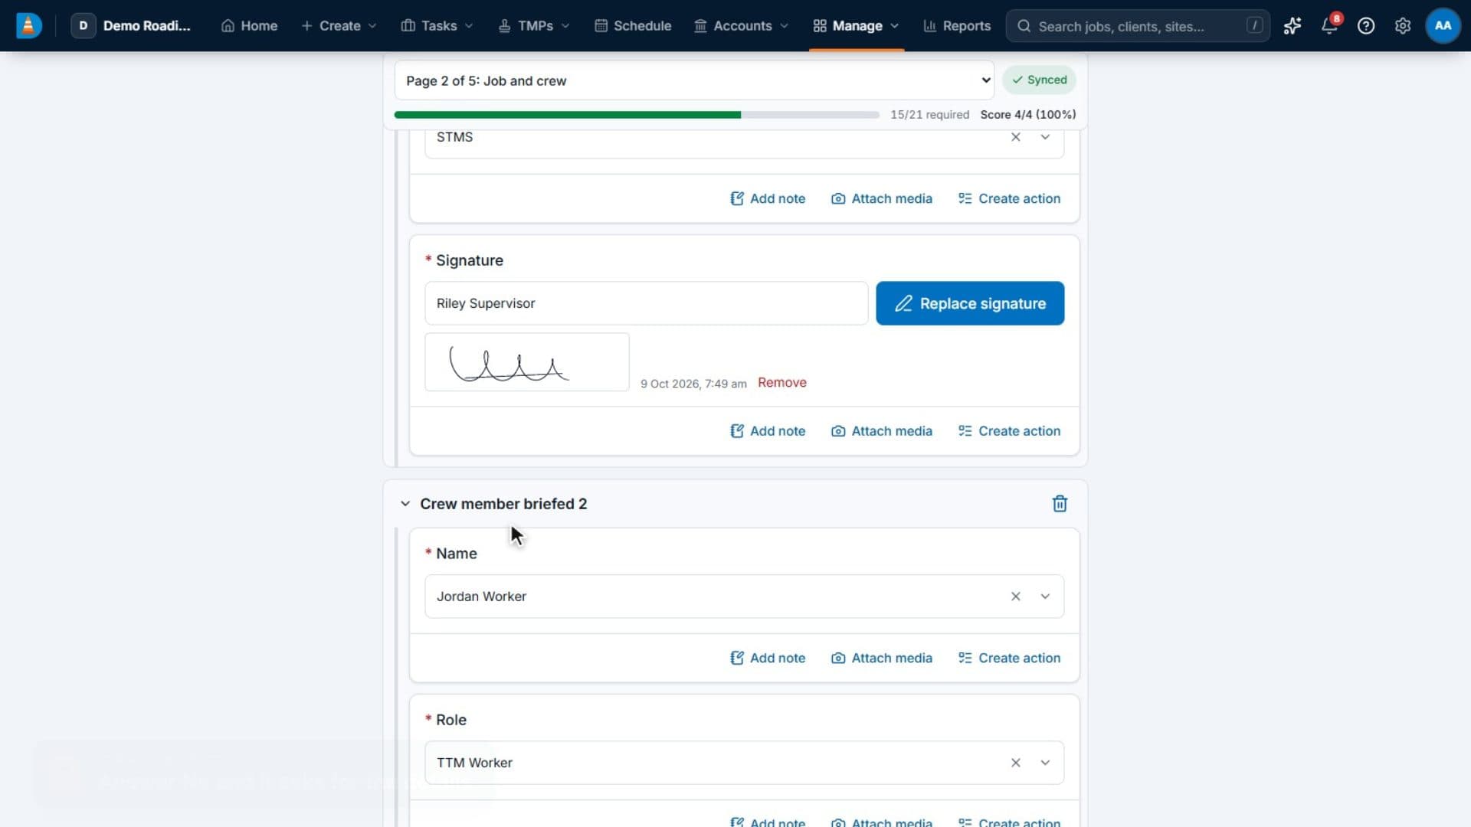This screenshot has width=1471, height=827.
Task: Click the Synced status badge
Action: click(x=1039, y=80)
